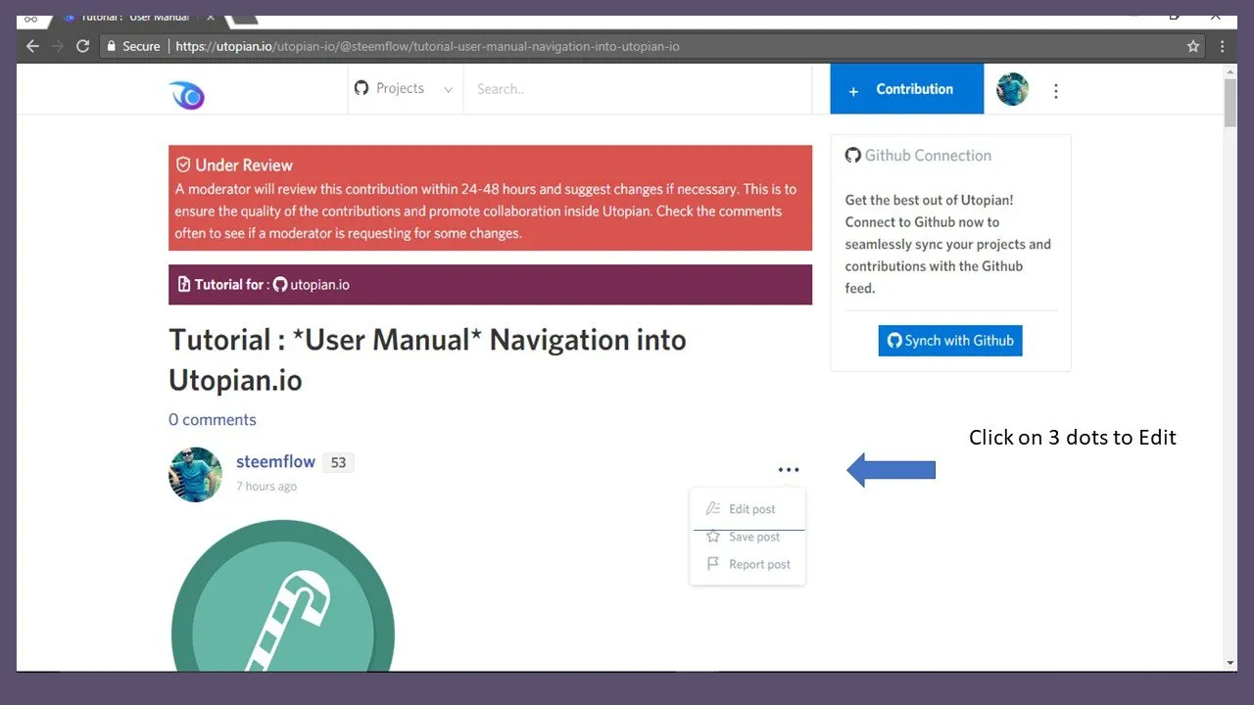Viewport: 1254px width, 705px height.
Task: Open the Chrome menu dots
Action: pos(1222,46)
